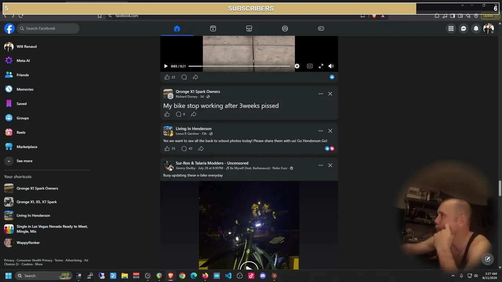Switch to the Reels video tab

click(x=213, y=28)
